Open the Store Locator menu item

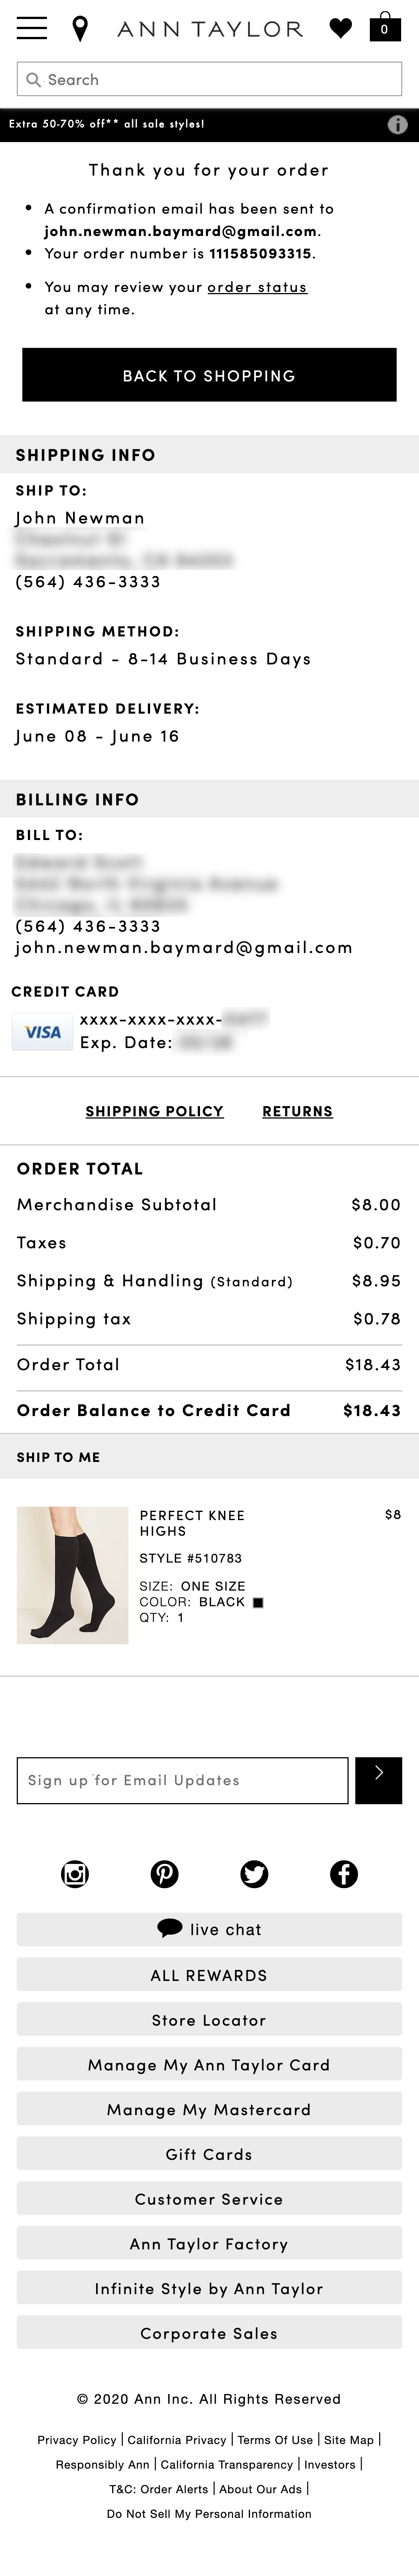(209, 2020)
